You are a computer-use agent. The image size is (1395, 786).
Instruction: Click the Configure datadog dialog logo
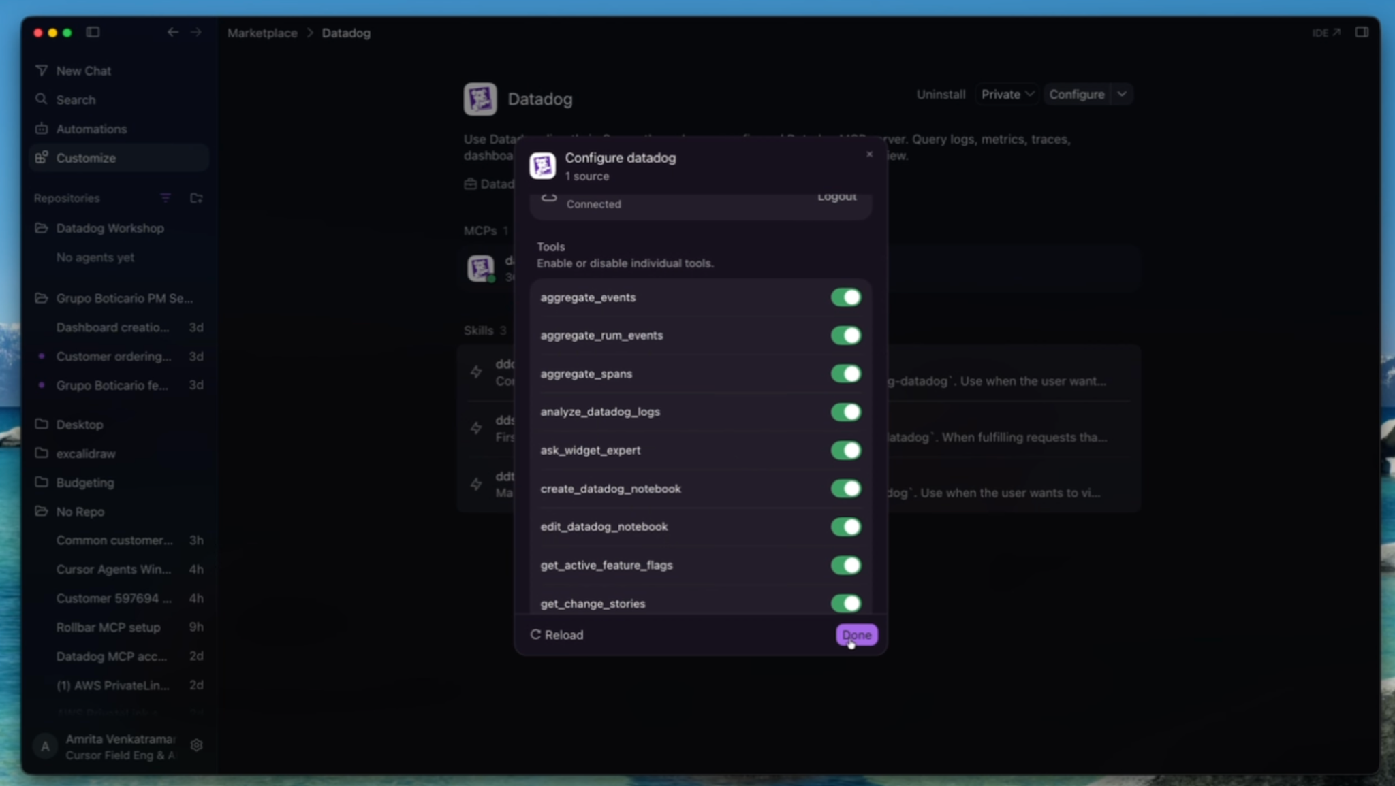[543, 166]
